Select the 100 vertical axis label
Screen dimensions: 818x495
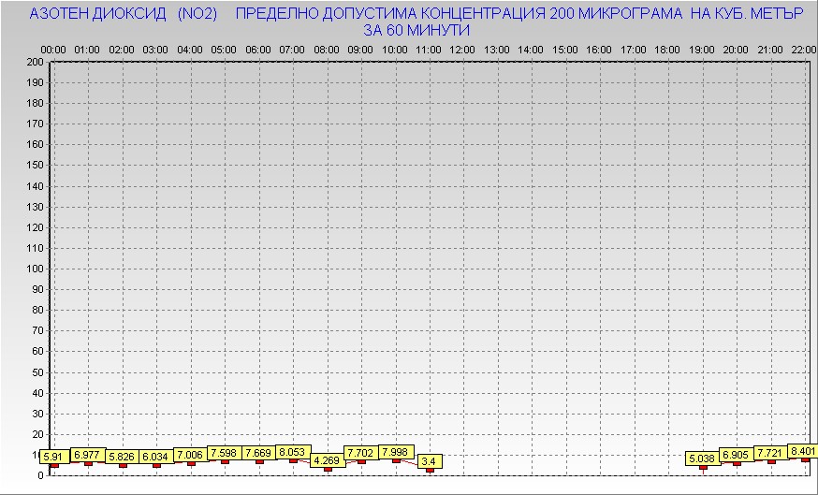point(35,269)
